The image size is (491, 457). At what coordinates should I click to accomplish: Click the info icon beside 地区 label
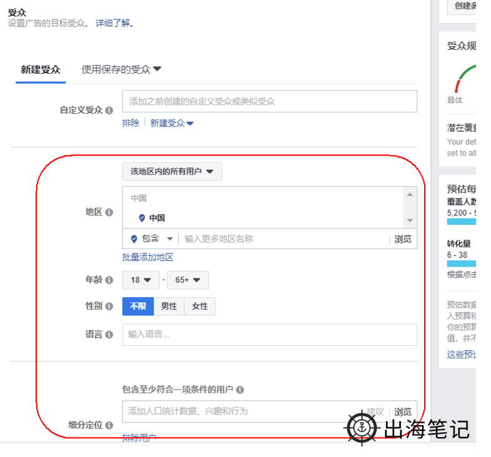click(x=109, y=212)
